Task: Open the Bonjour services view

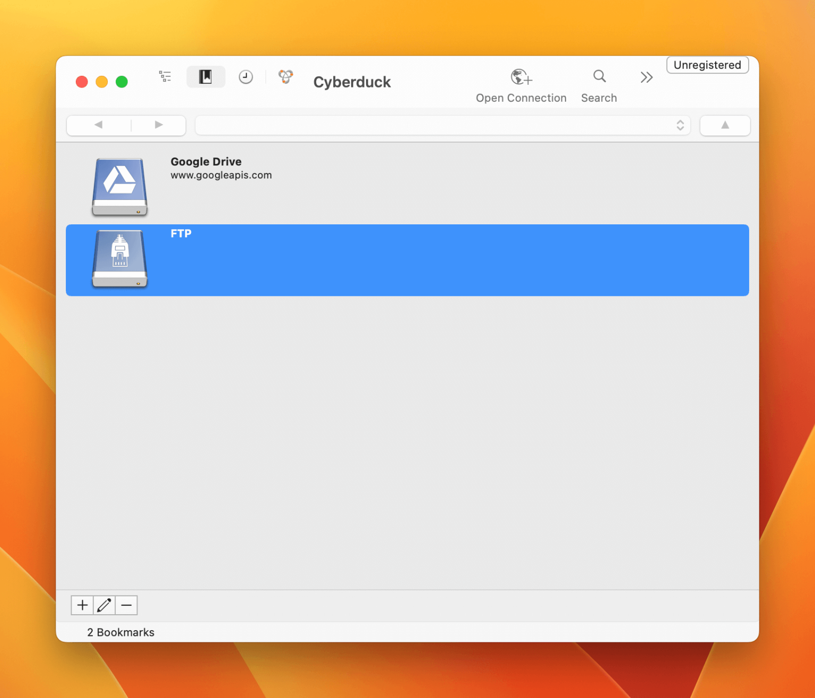Action: [285, 77]
